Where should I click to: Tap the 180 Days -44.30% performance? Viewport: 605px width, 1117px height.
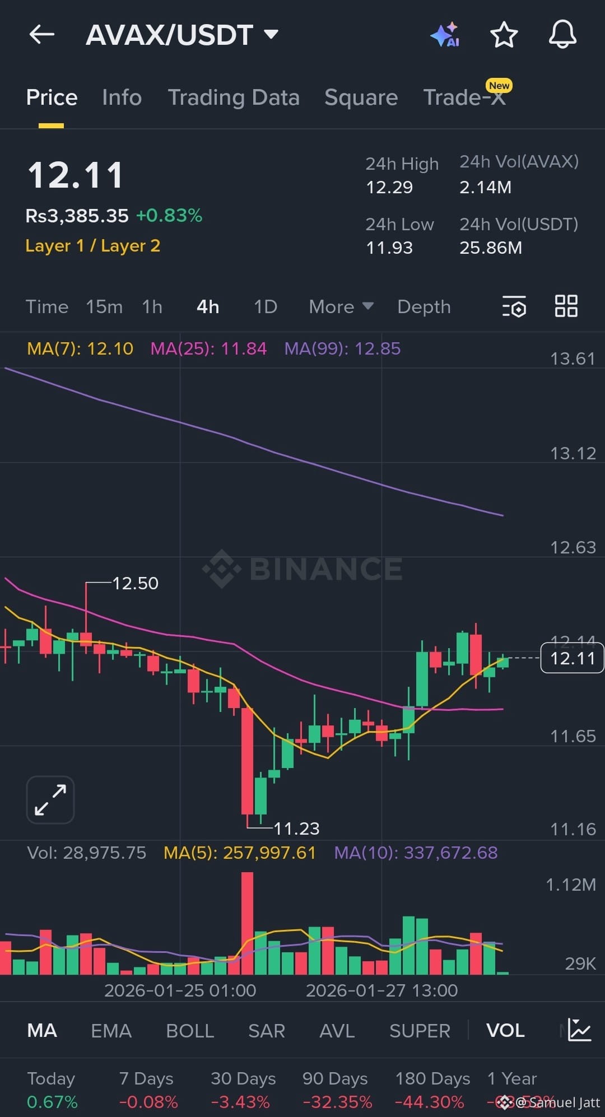431,1090
